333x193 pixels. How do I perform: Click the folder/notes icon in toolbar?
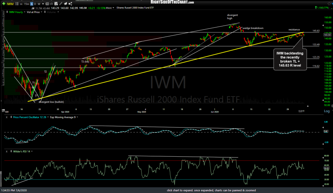[x=66, y=4]
